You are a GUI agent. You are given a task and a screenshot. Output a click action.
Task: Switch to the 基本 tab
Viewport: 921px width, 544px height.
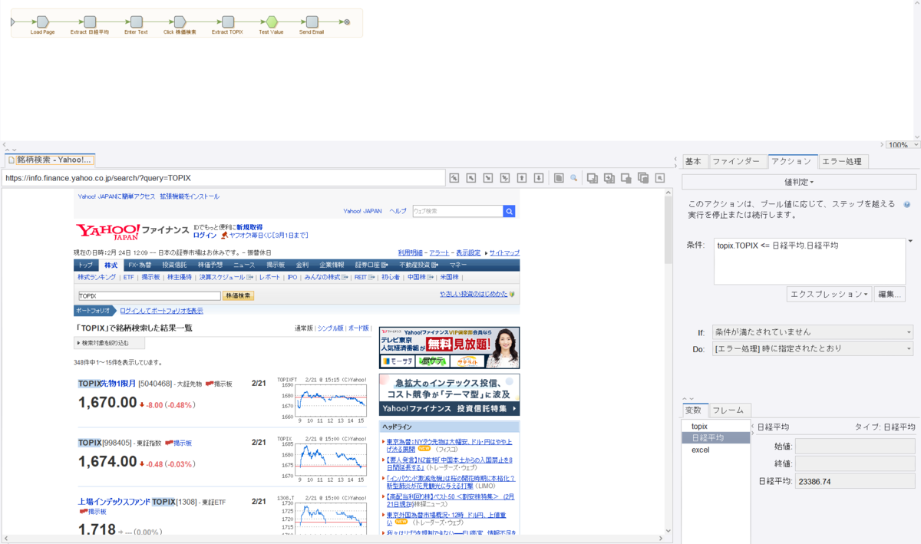(x=693, y=161)
